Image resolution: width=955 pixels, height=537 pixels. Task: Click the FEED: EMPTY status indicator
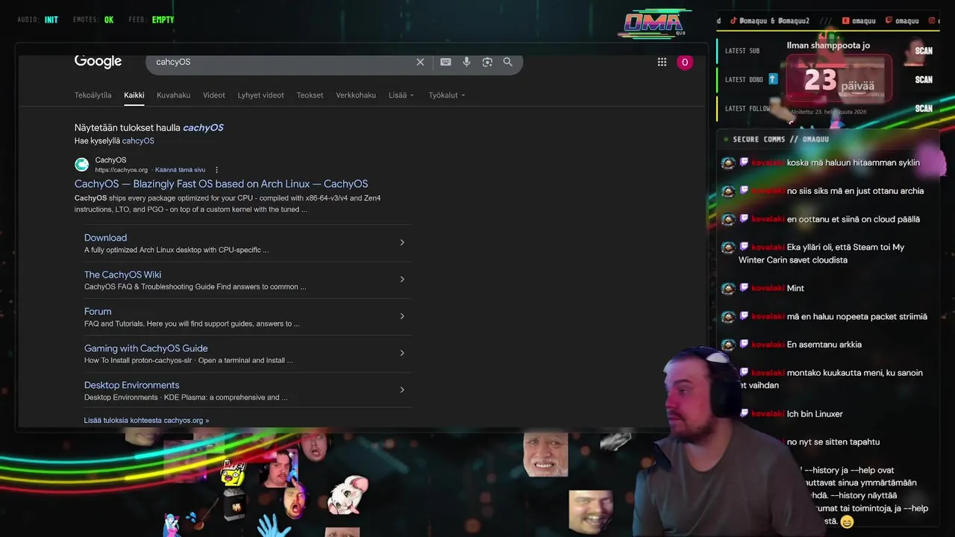tap(151, 20)
